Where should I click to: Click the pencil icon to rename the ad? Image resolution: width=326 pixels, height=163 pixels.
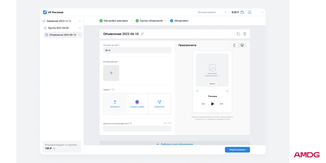pos(142,34)
